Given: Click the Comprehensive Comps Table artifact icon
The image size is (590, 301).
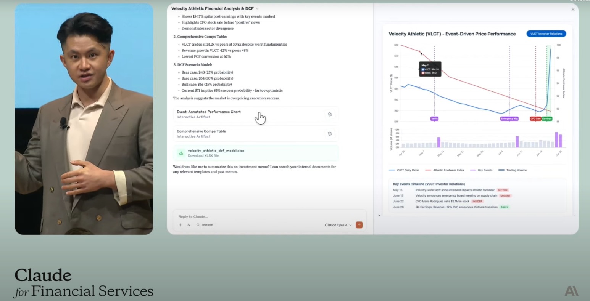Looking at the screenshot, I should 330,134.
